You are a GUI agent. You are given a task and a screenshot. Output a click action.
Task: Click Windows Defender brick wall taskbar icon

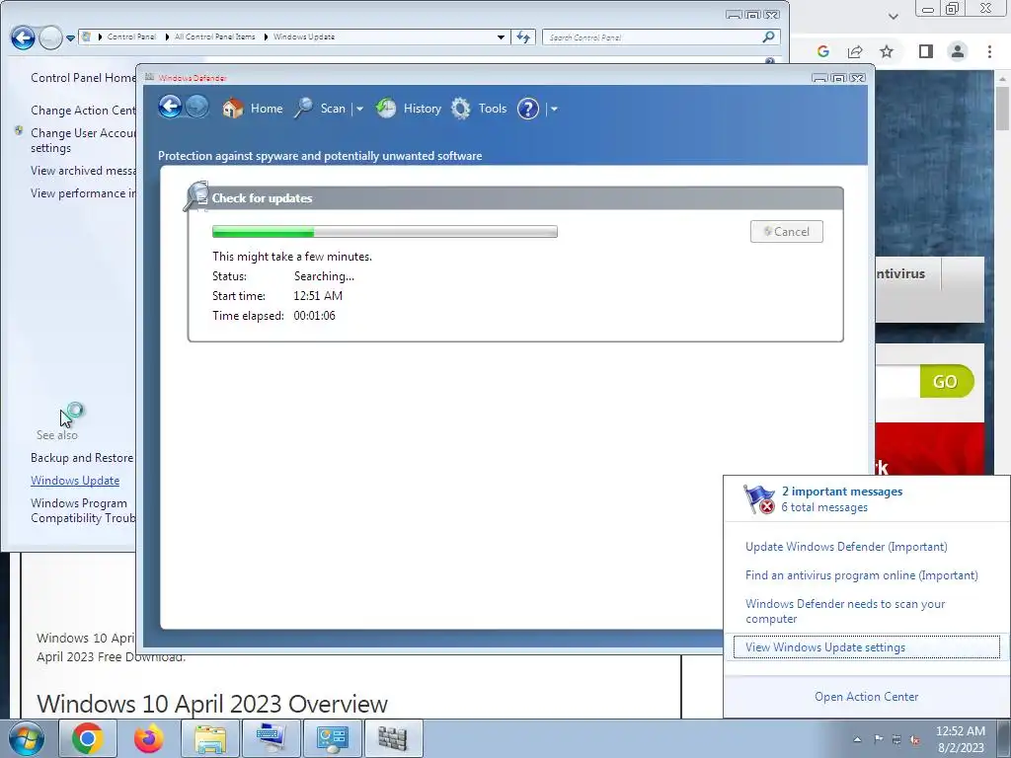393,738
